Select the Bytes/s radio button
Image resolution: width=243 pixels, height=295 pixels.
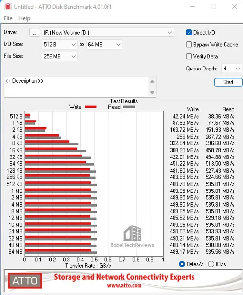(x=182, y=264)
